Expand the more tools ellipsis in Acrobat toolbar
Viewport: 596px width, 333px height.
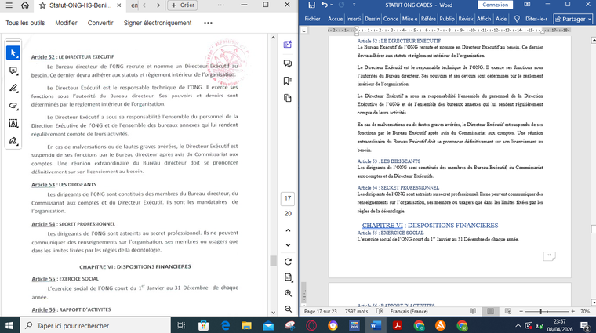click(x=208, y=23)
